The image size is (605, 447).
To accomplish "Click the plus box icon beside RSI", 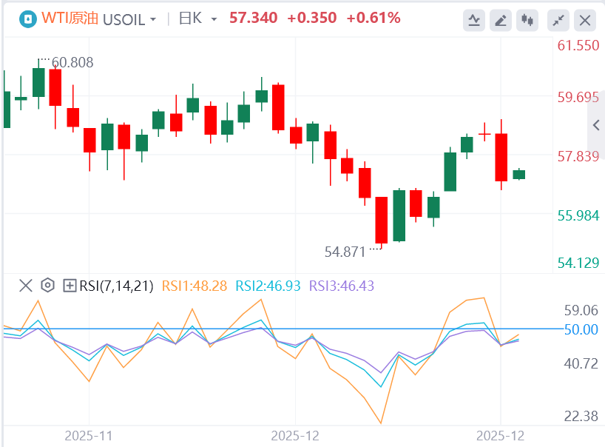I will pos(70,285).
